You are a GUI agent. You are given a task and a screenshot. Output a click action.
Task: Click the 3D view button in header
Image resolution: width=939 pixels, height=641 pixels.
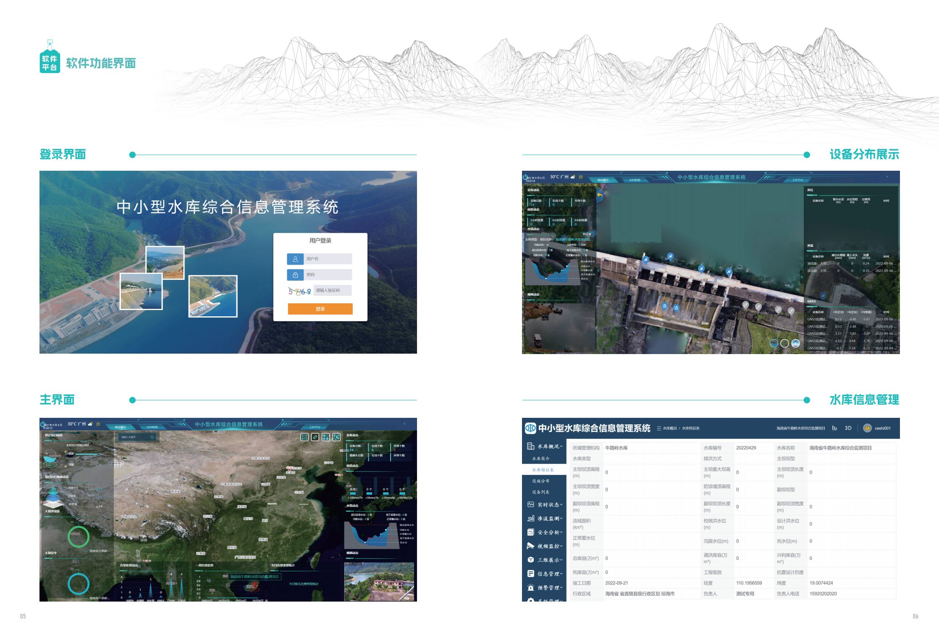tap(848, 428)
